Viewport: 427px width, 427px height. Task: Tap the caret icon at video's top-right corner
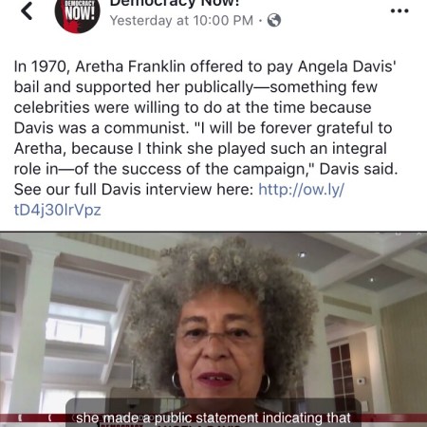point(419,233)
